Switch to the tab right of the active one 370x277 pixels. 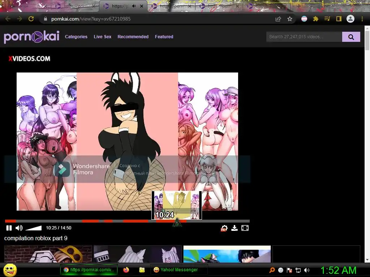tap(172, 6)
